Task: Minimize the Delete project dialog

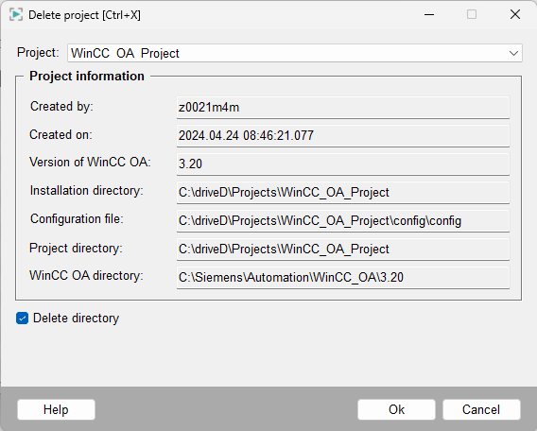Action: pyautogui.click(x=429, y=15)
